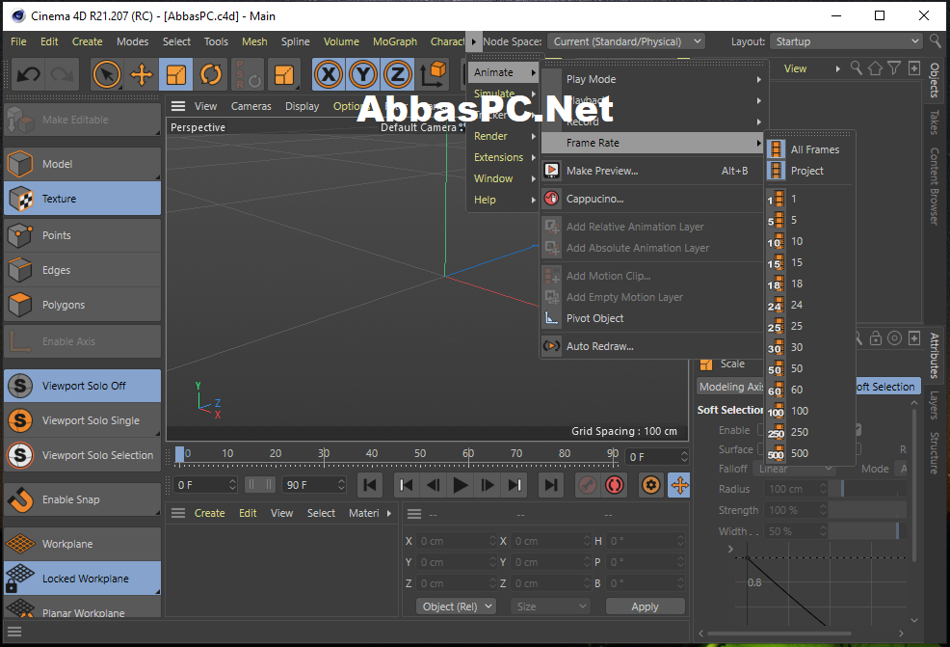
Task: Select Auto Redraw menu entry
Action: 654,345
